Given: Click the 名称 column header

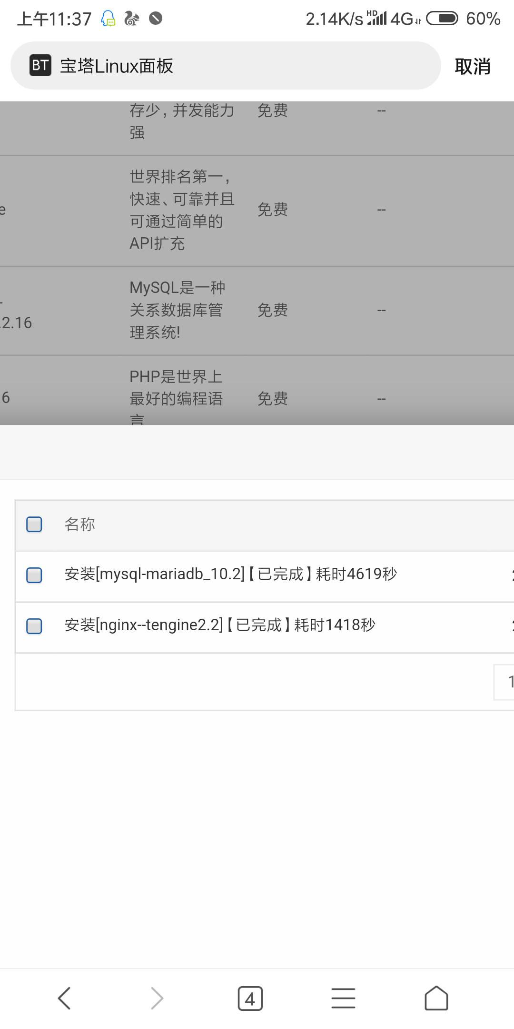Looking at the screenshot, I should 80,525.
